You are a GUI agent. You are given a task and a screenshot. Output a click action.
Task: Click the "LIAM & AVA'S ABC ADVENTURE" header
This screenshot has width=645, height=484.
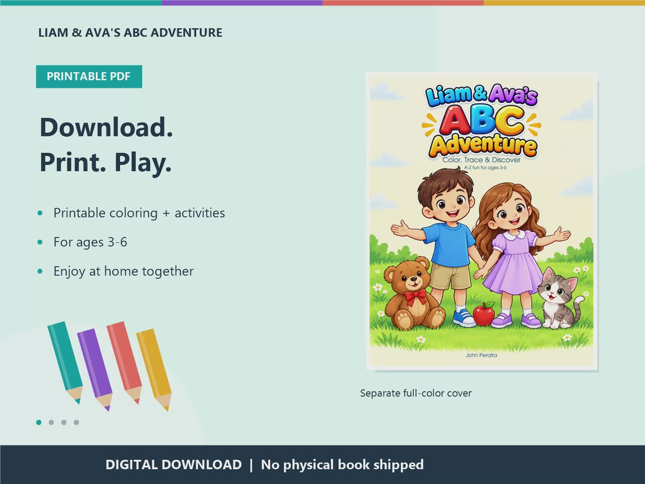(x=130, y=33)
